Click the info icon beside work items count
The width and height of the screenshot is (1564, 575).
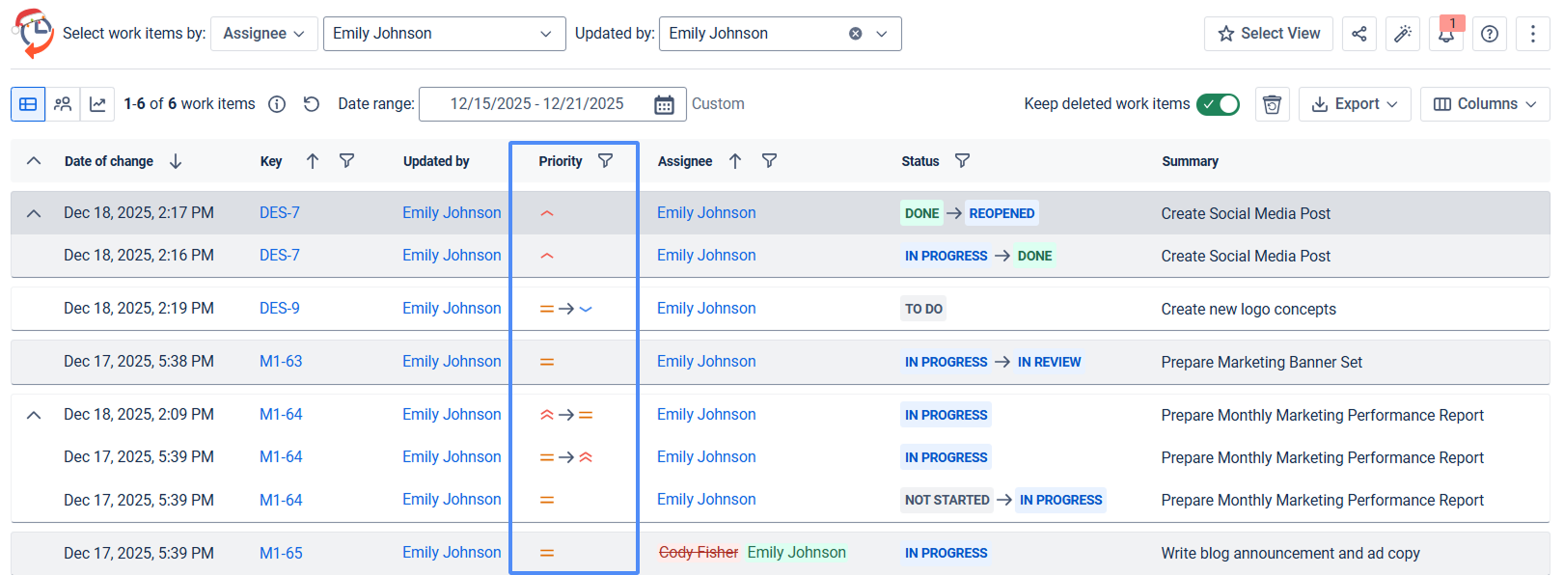tap(277, 104)
